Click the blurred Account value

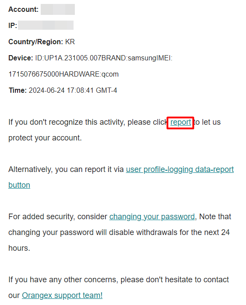pyautogui.click(x=58, y=9)
